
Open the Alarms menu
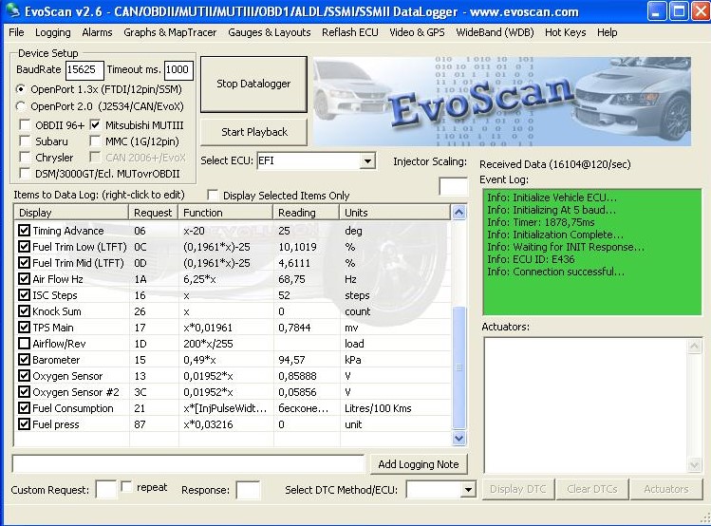[97, 32]
